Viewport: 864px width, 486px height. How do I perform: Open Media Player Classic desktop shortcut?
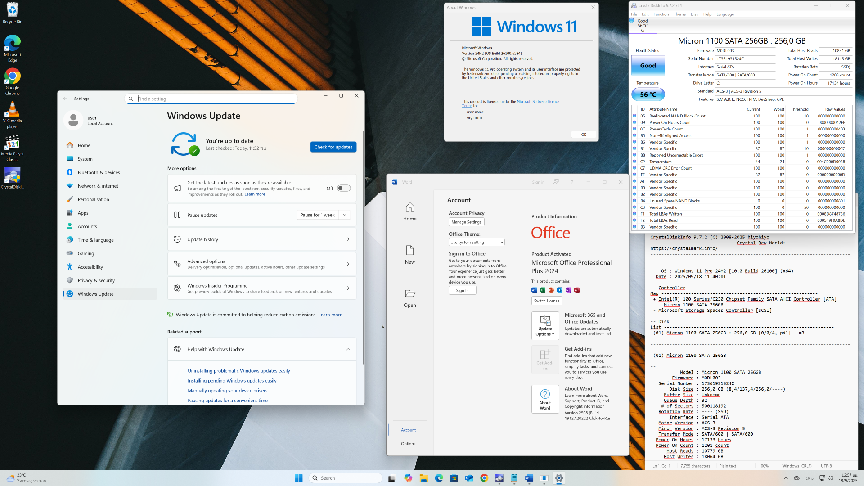[x=12, y=148]
